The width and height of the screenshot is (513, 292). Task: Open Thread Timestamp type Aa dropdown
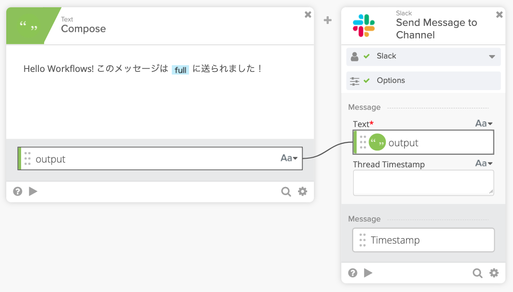click(x=484, y=164)
